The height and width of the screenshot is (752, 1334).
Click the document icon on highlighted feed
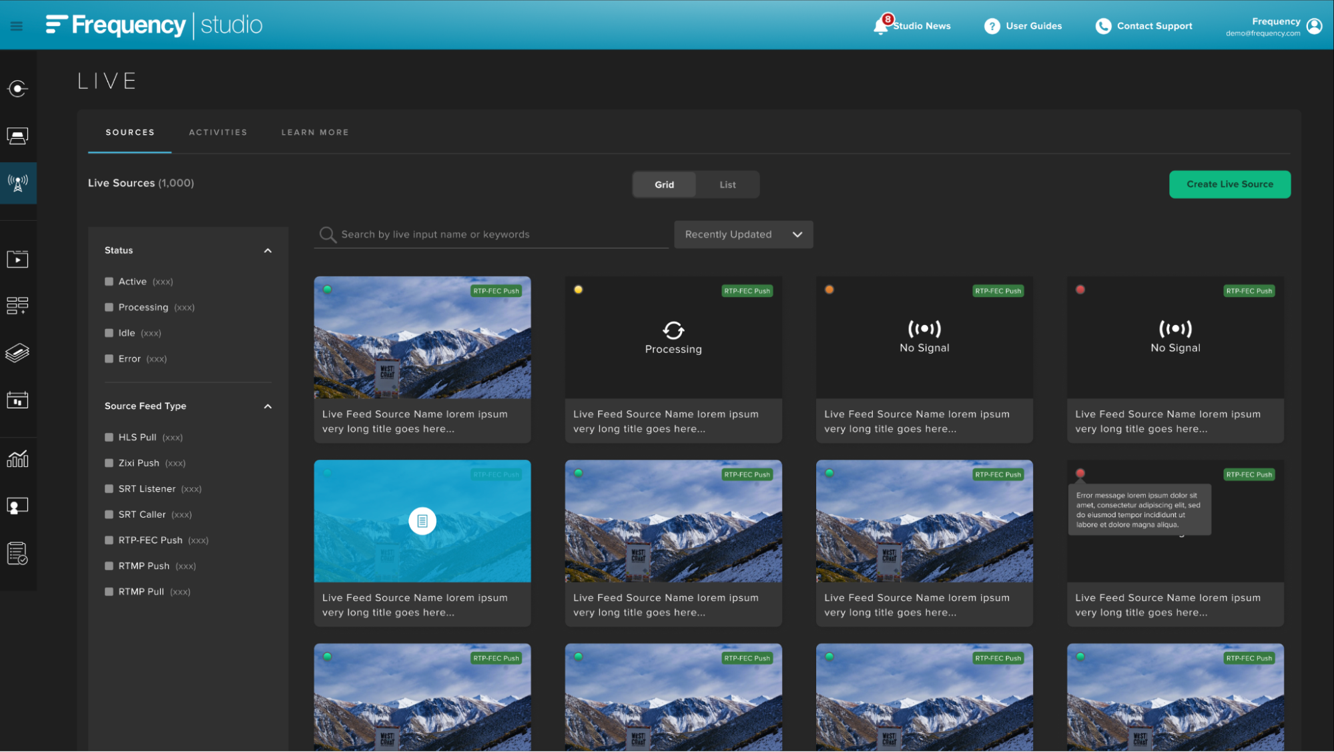click(422, 521)
